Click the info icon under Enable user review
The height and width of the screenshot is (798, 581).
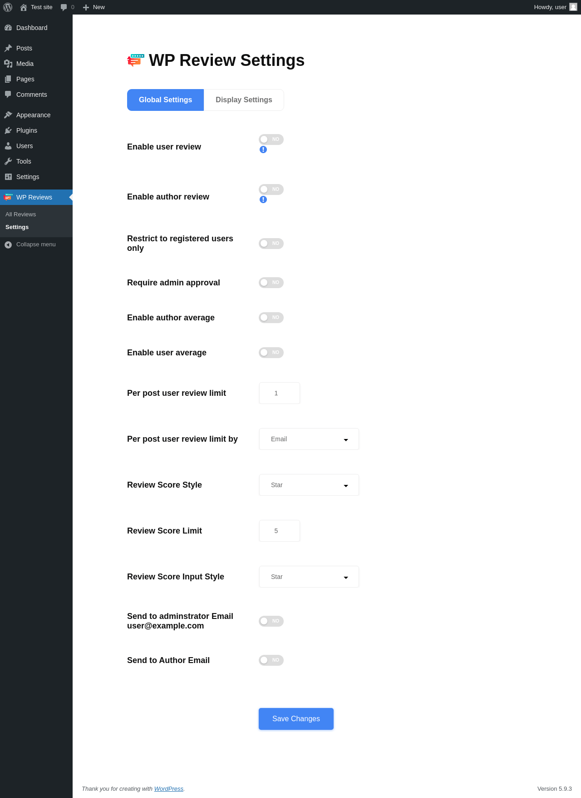263,150
